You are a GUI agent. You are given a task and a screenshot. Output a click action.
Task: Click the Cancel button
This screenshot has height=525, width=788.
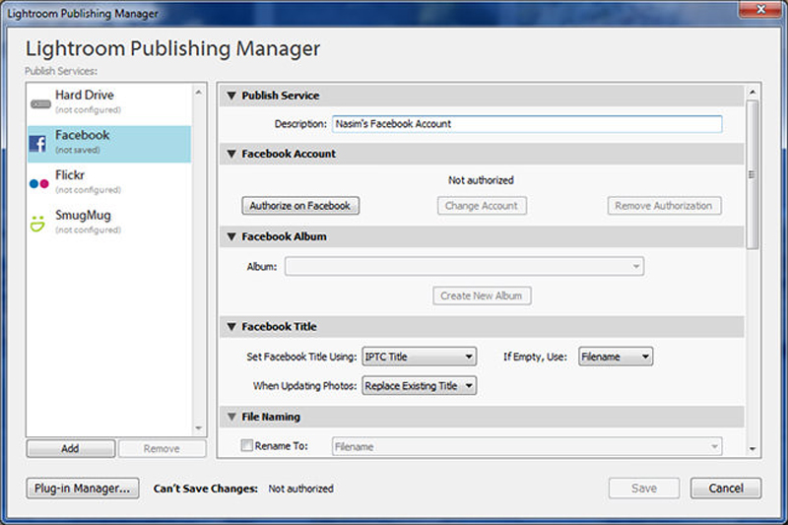[725, 489]
